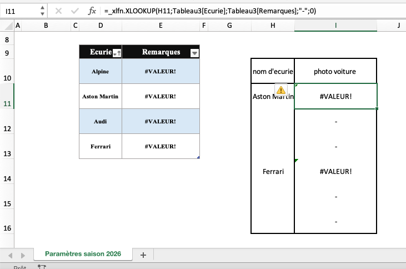Select the Paramètres saison 2026 sheet tab

pyautogui.click(x=82, y=254)
